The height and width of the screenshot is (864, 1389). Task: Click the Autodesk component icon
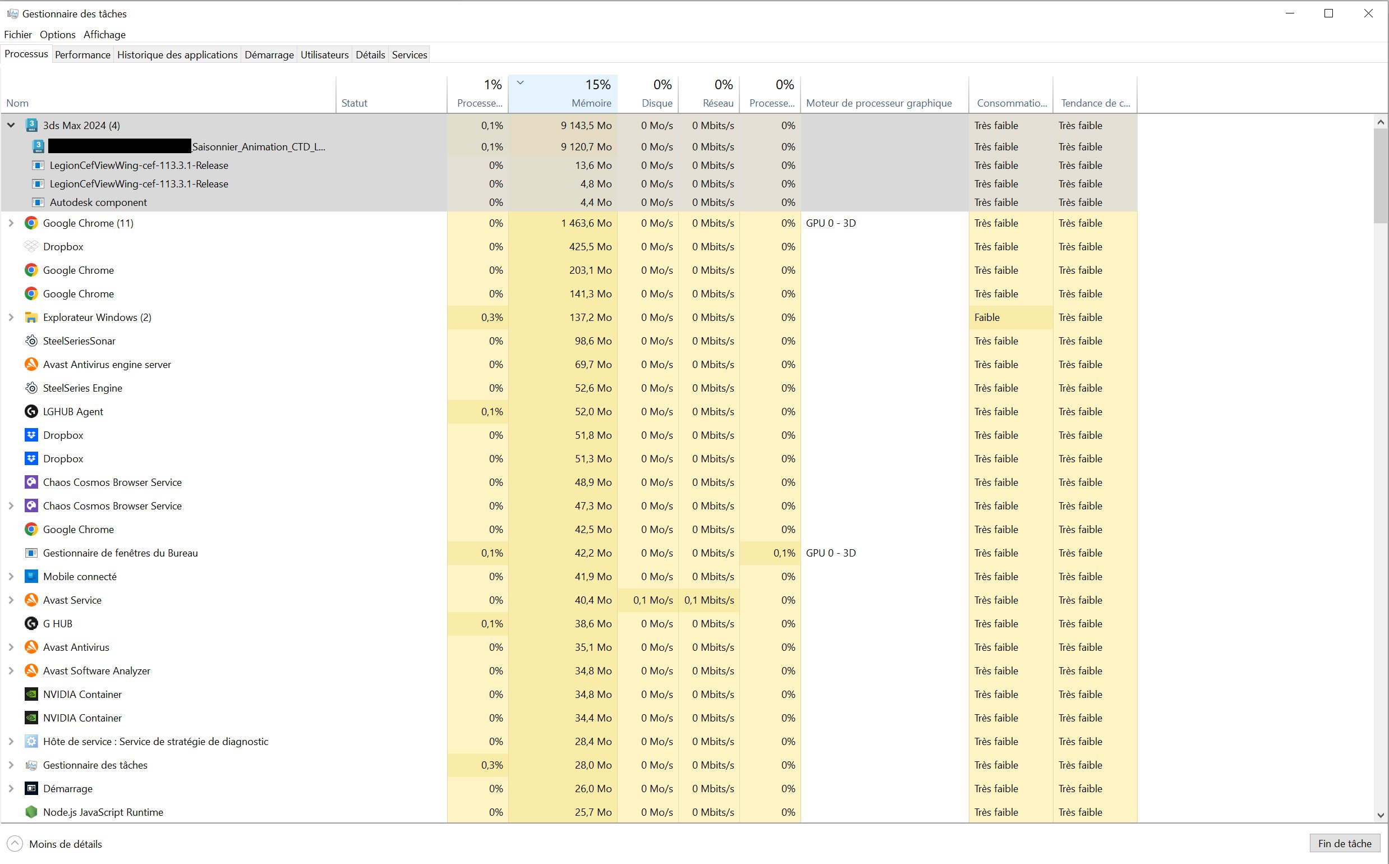38,203
